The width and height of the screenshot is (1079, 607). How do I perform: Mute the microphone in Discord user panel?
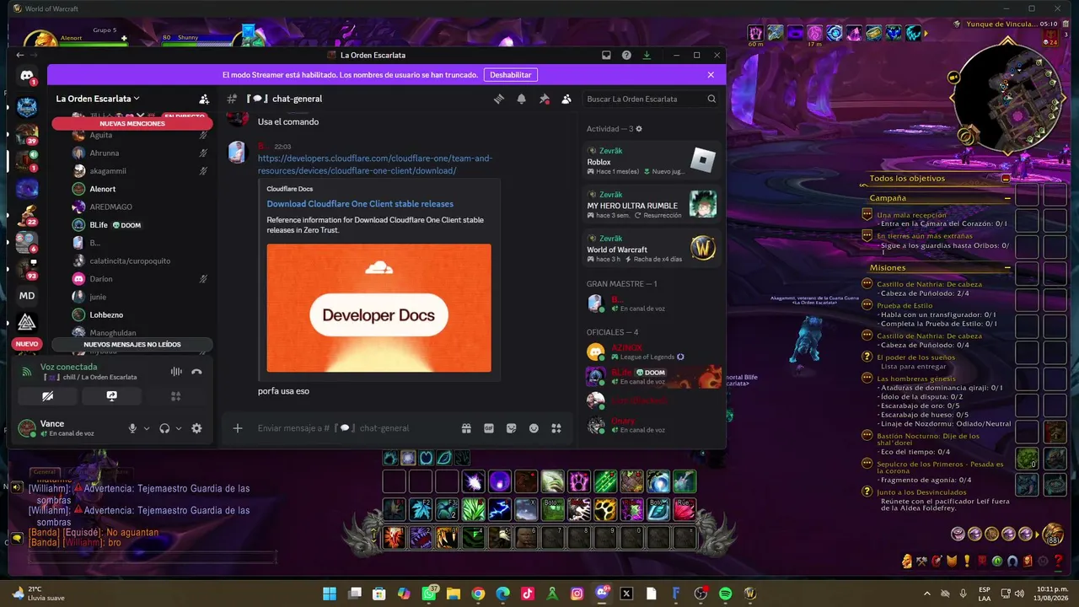[132, 428]
